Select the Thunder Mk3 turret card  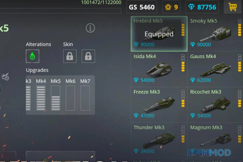click(x=159, y=140)
